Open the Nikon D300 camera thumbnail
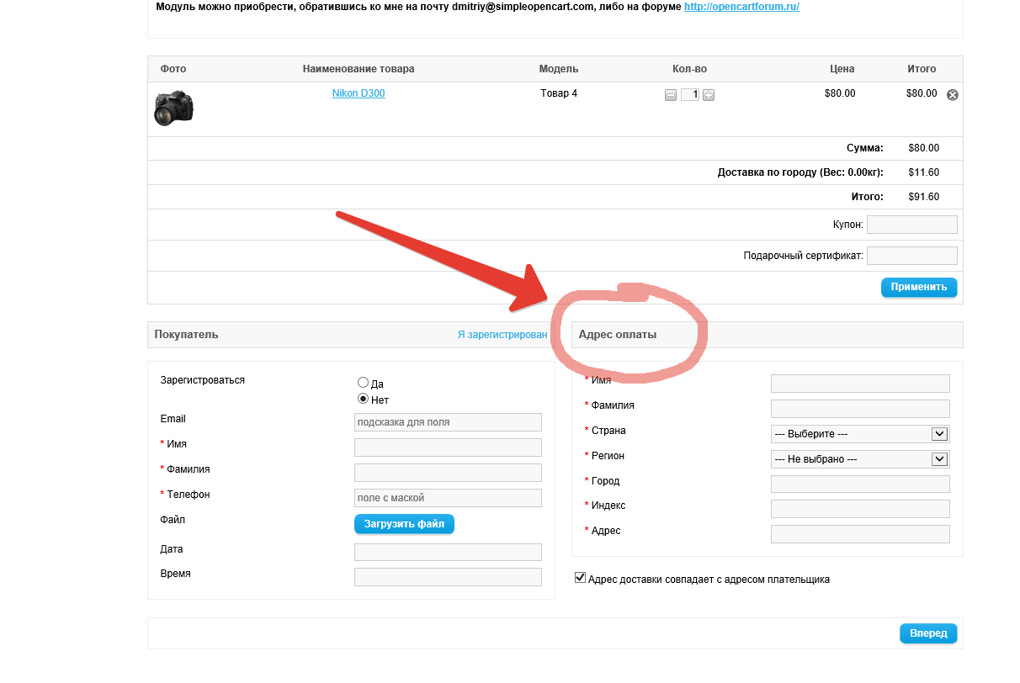The width and height of the screenshot is (1020, 683). tap(174, 109)
